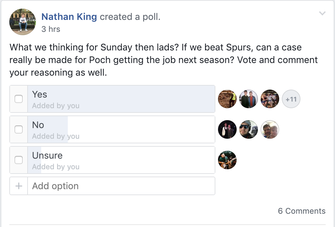
Task: Show the +11 more Yes voters
Action: (291, 99)
